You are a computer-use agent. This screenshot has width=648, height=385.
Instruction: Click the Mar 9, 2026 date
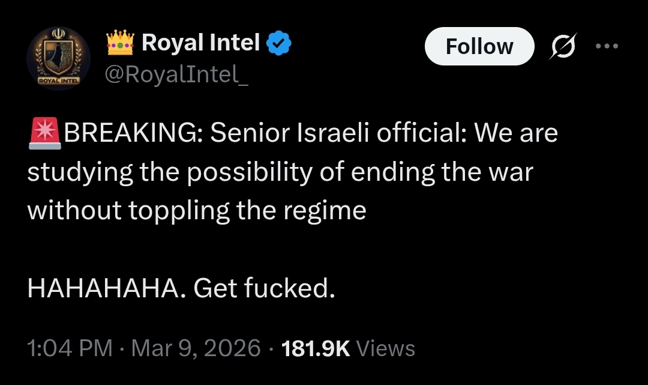[196, 348]
